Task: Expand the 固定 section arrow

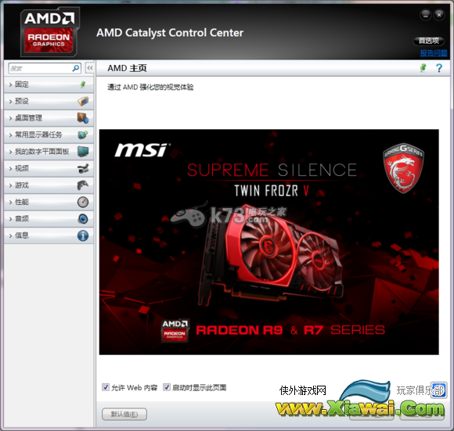Action: coord(10,84)
